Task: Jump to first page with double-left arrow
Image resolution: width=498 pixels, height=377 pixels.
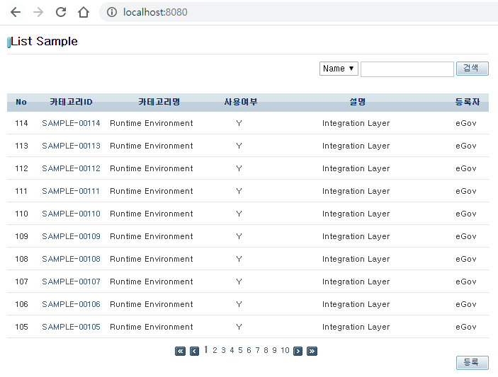Action: tap(180, 351)
